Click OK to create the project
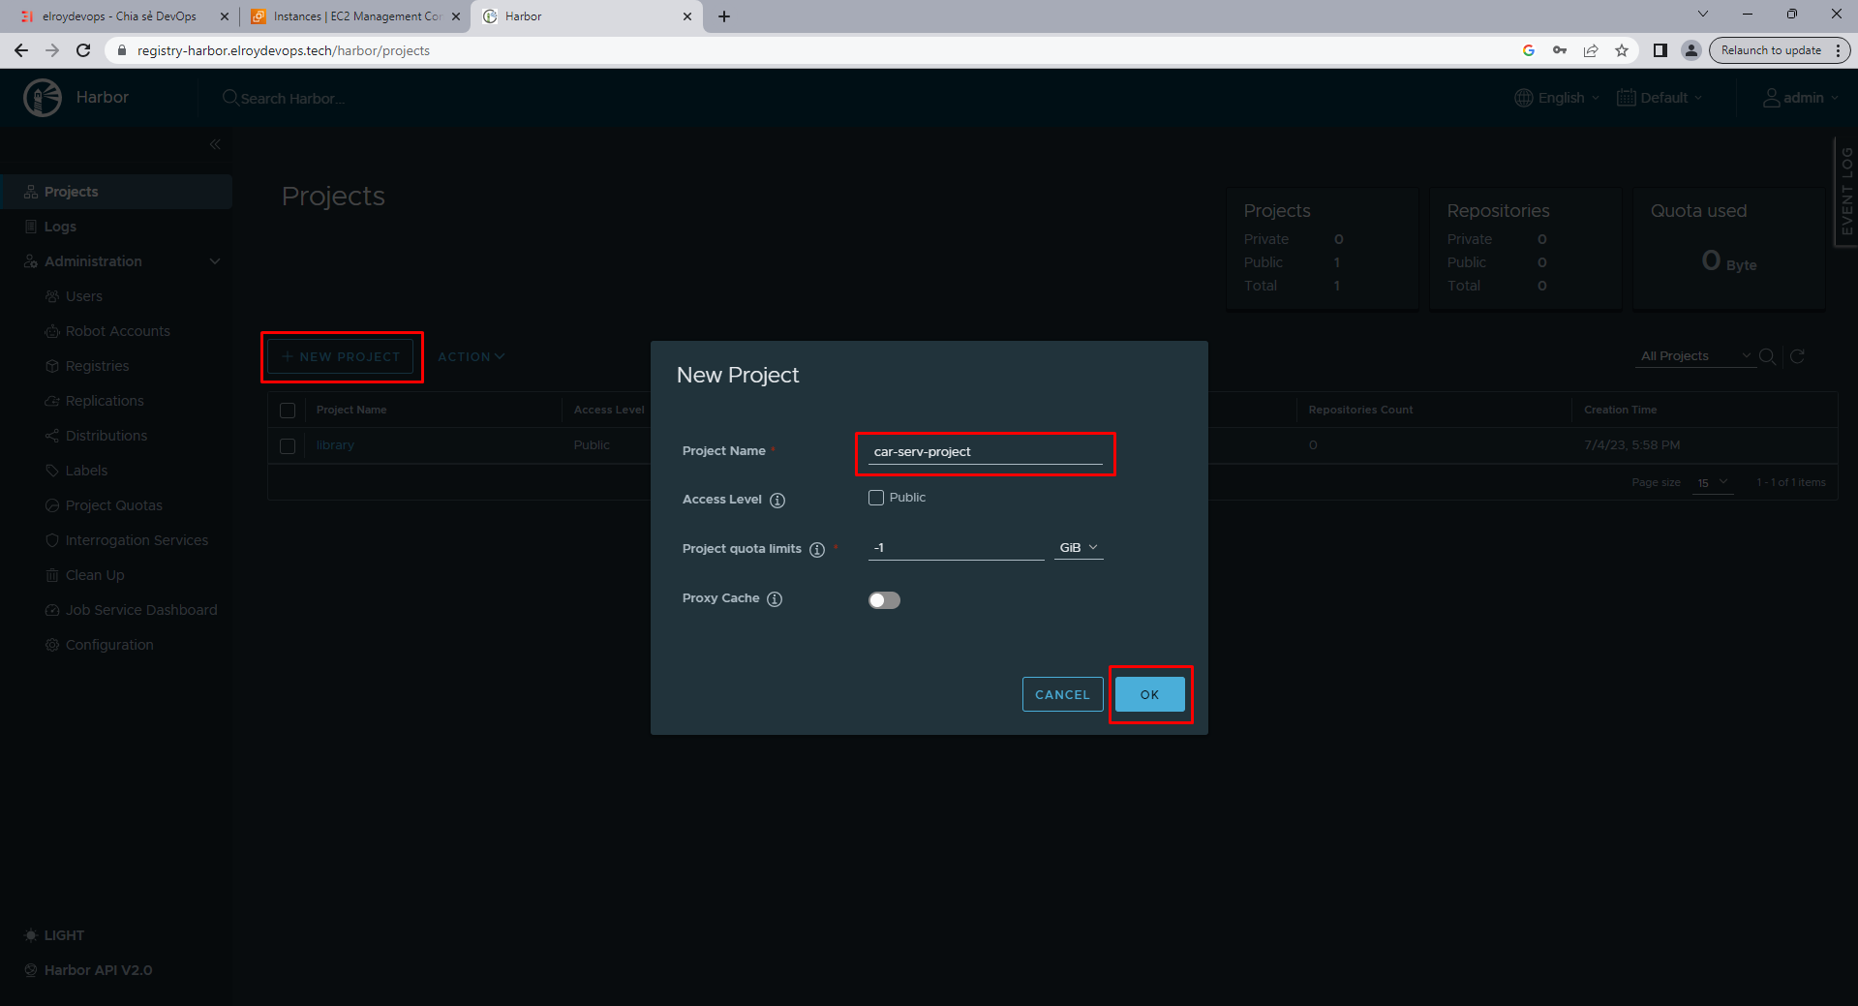The width and height of the screenshot is (1858, 1006). tap(1149, 694)
